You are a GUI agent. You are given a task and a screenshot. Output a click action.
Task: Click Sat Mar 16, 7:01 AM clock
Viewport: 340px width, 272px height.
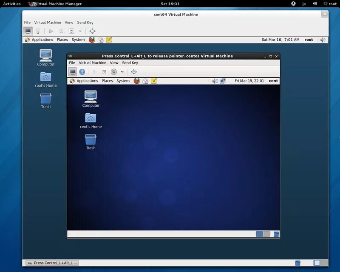(280, 40)
